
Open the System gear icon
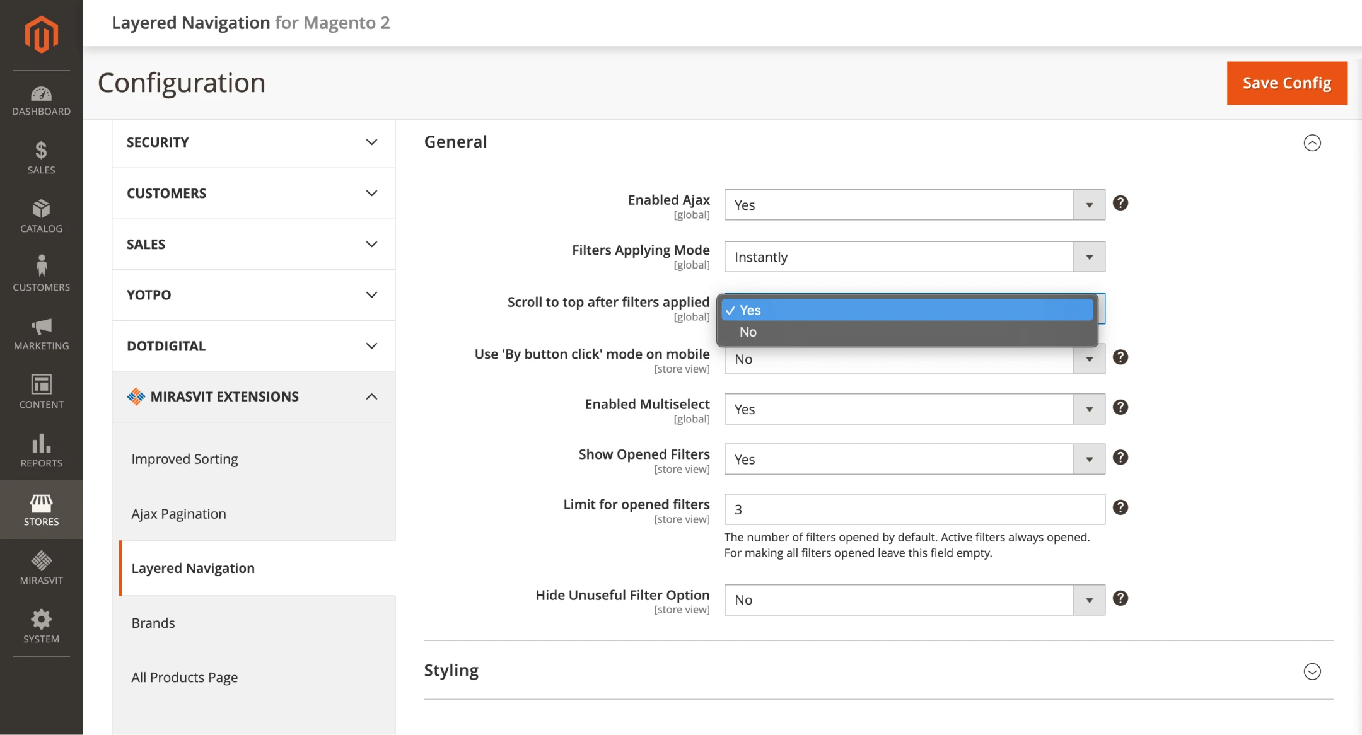[41, 626]
